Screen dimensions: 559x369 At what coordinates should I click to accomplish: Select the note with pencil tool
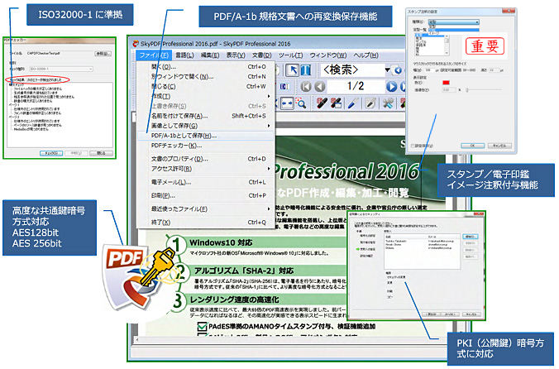point(370,103)
